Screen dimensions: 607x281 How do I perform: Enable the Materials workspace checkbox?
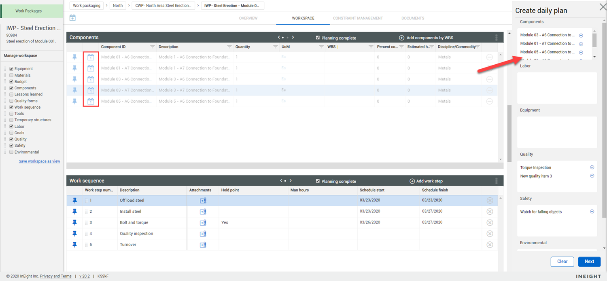click(x=12, y=75)
